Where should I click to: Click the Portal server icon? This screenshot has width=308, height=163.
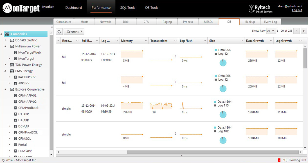[15, 145]
